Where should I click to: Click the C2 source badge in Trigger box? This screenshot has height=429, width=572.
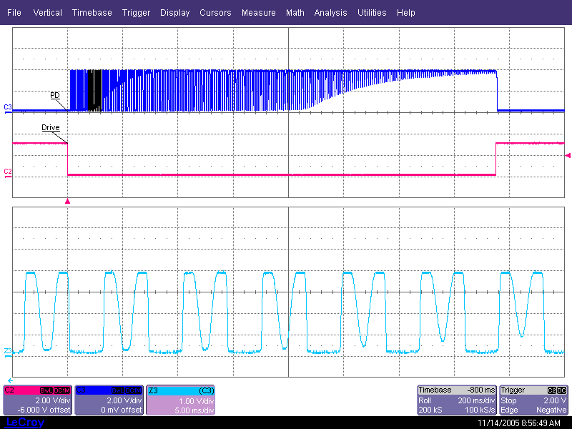point(552,390)
